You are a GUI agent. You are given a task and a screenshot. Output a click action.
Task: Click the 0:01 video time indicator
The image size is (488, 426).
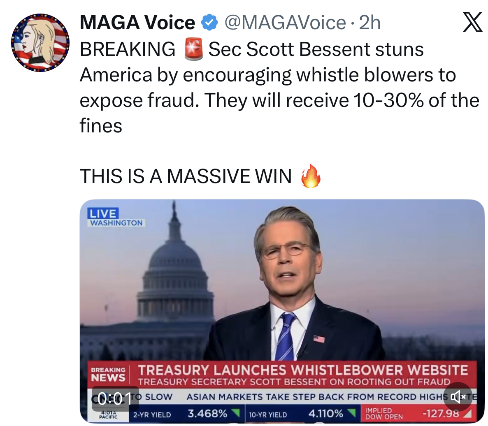(115, 398)
